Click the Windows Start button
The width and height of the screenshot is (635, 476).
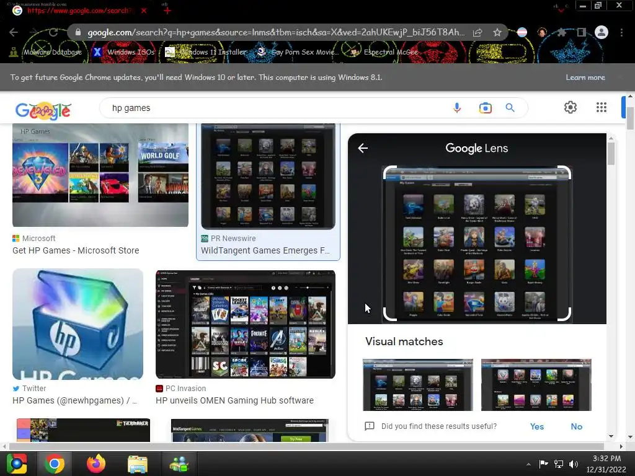(x=17, y=464)
